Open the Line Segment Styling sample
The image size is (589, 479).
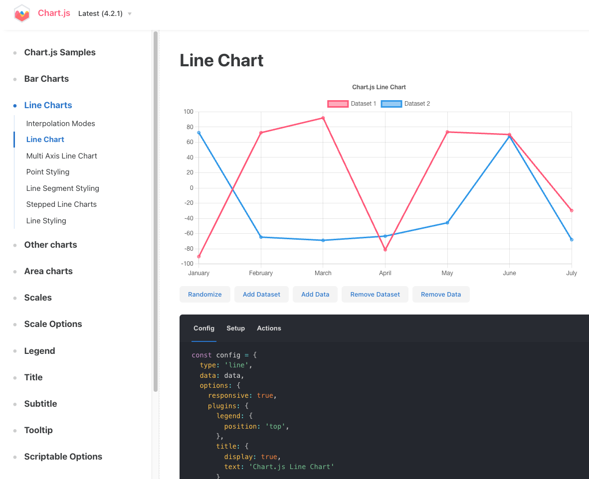pos(63,188)
